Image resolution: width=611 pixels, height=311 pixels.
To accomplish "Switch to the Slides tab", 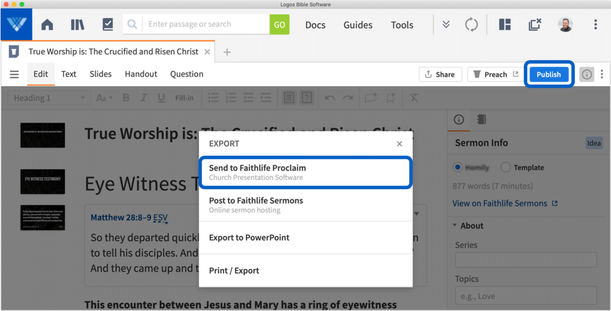I will point(101,74).
